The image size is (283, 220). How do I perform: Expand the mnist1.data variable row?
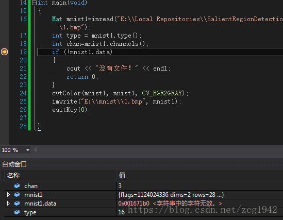pos(8,204)
